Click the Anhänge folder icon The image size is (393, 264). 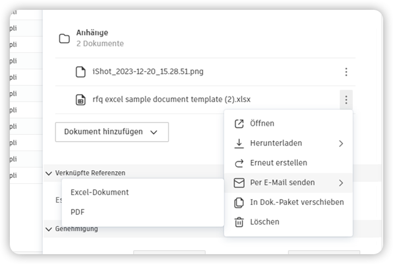[x=64, y=38]
